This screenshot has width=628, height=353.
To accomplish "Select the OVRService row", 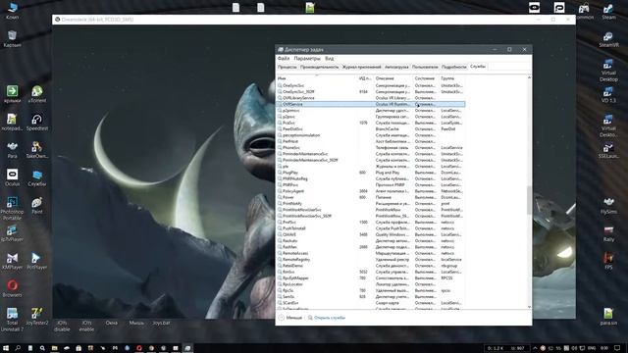I will [x=371, y=104].
